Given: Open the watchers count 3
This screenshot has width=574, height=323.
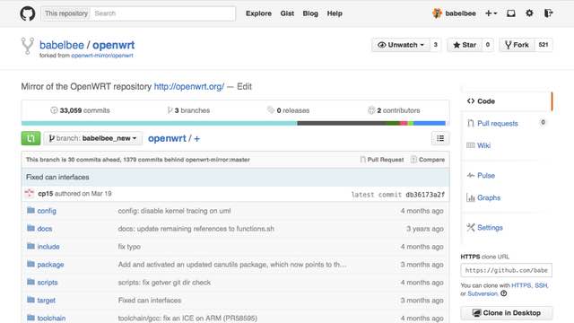Looking at the screenshot, I should tap(435, 45).
